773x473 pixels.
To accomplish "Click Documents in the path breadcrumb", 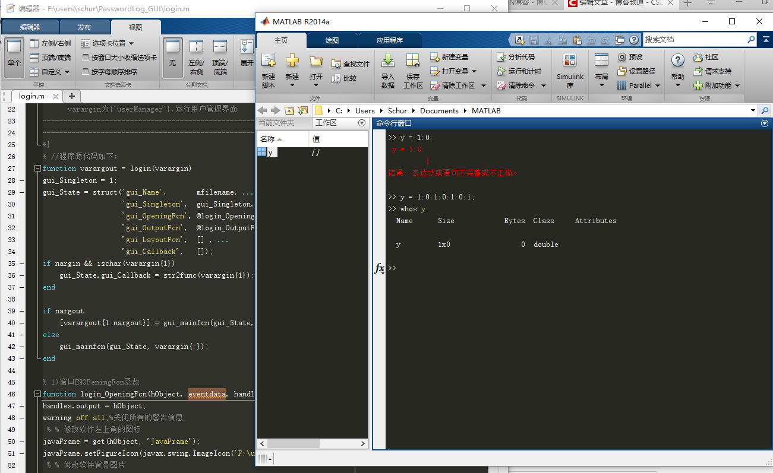I will point(439,110).
